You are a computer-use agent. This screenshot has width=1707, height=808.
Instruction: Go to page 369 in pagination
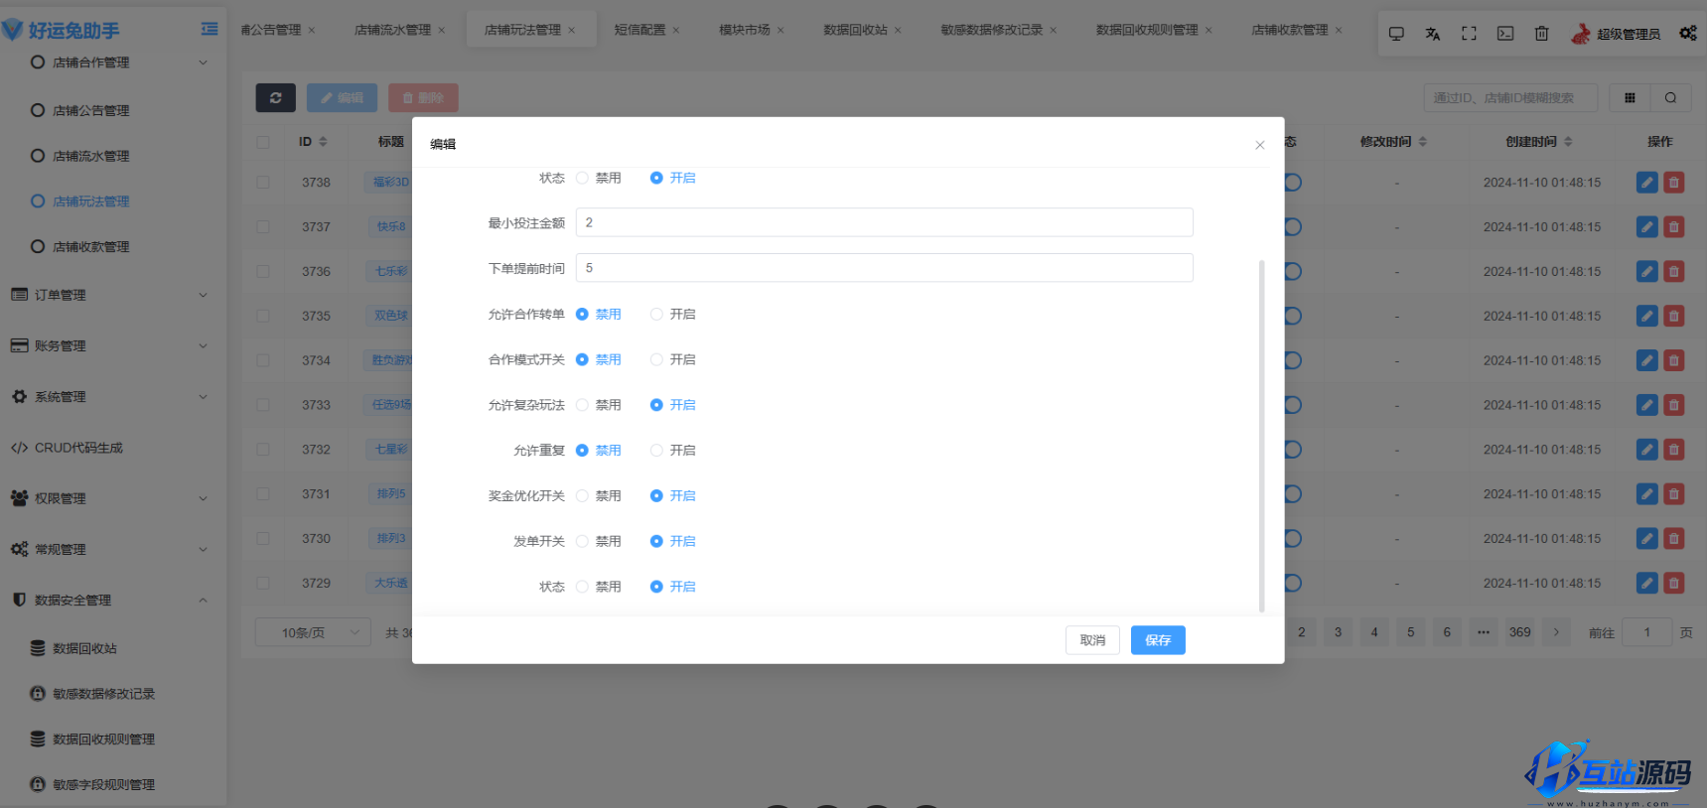(x=1520, y=632)
